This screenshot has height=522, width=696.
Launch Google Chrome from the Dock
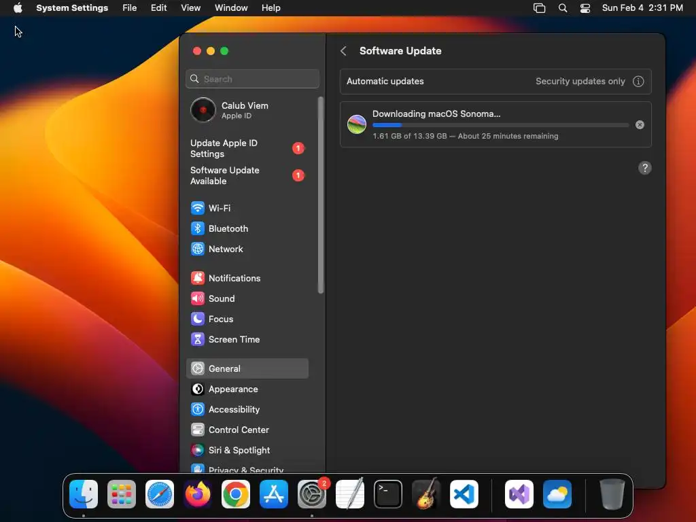click(236, 494)
